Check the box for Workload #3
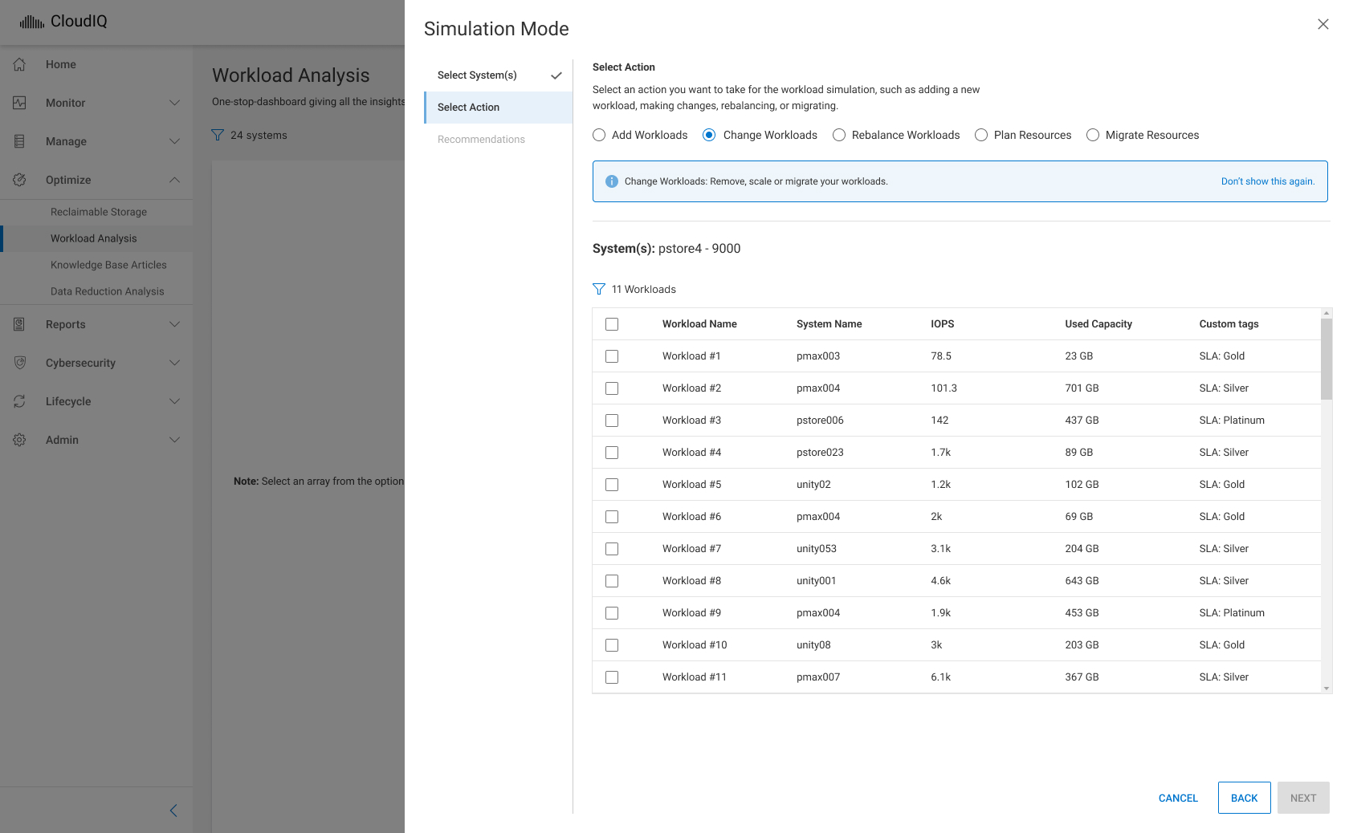 tap(612, 421)
